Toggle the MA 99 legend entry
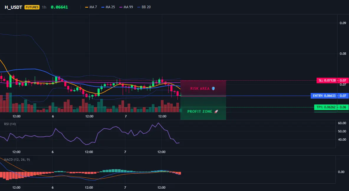Viewport: 349px width, 191px height. tap(126, 7)
